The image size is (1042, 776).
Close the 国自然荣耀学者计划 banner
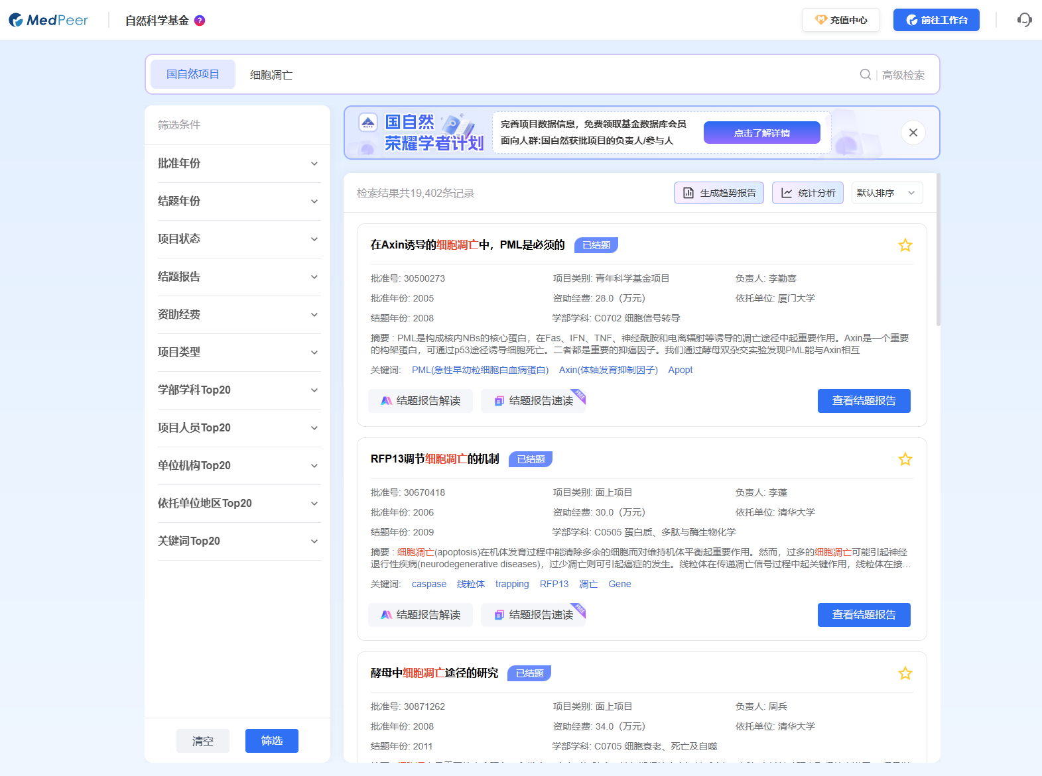pos(913,133)
